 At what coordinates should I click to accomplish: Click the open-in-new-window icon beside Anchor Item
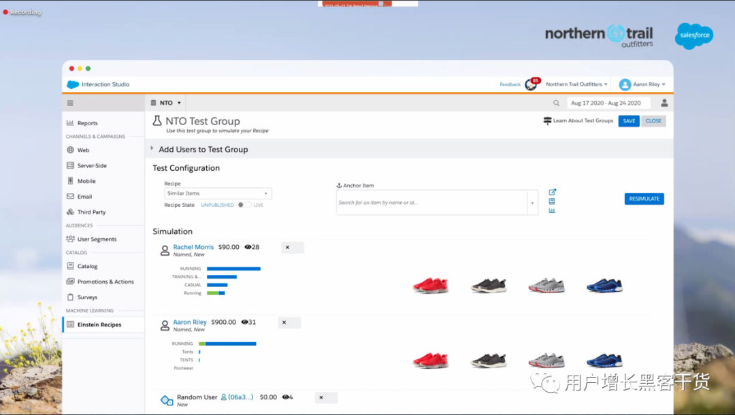pyautogui.click(x=552, y=192)
